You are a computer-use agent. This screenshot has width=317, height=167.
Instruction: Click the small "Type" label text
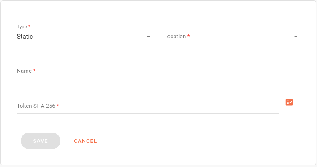(x=22, y=27)
